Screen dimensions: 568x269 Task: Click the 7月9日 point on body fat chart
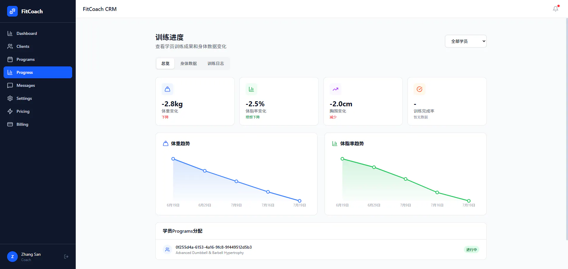pos(406,179)
